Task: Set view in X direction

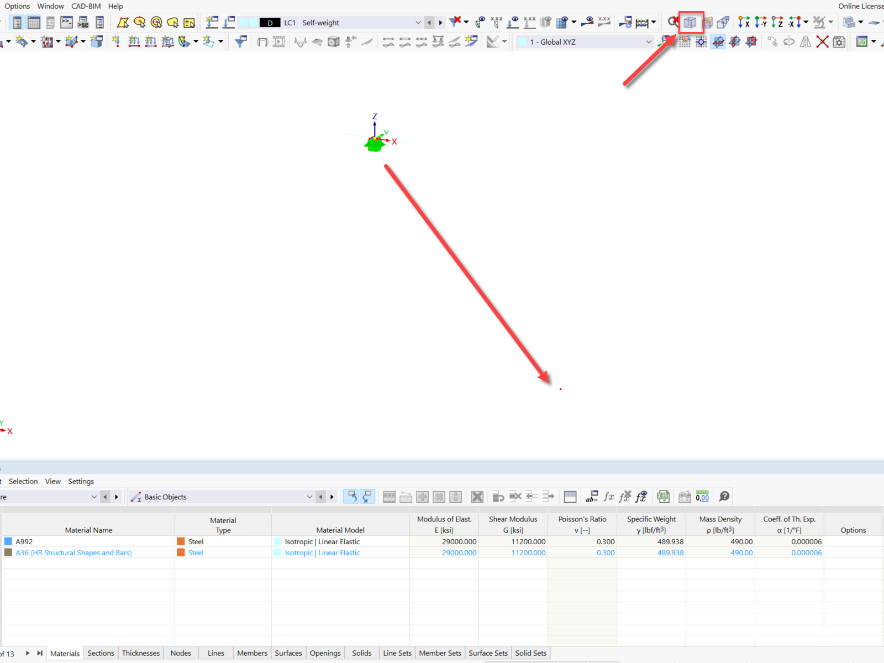Action: [744, 23]
